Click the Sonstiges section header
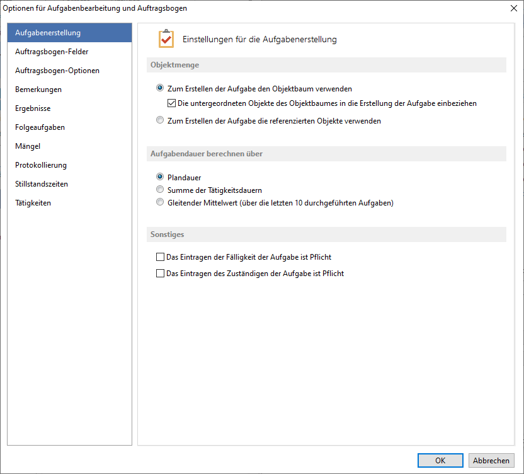Screen dimensions: 524x474 (x=326, y=234)
